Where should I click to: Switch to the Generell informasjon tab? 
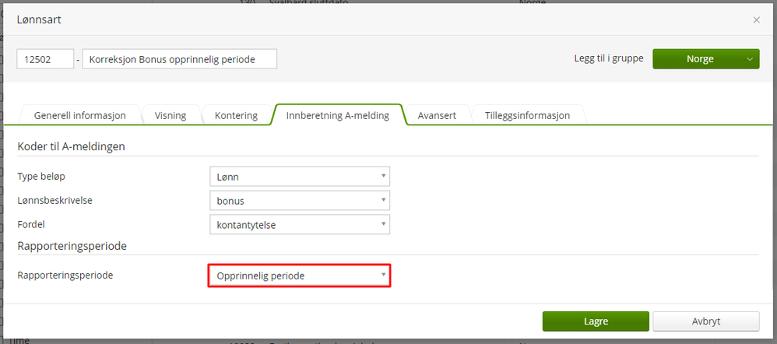point(79,115)
